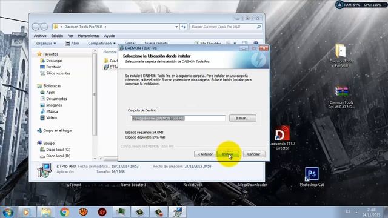Click Abrir in the Explorer toolbar
Image resolution: width=388 pixels, height=218 pixels.
point(72,43)
